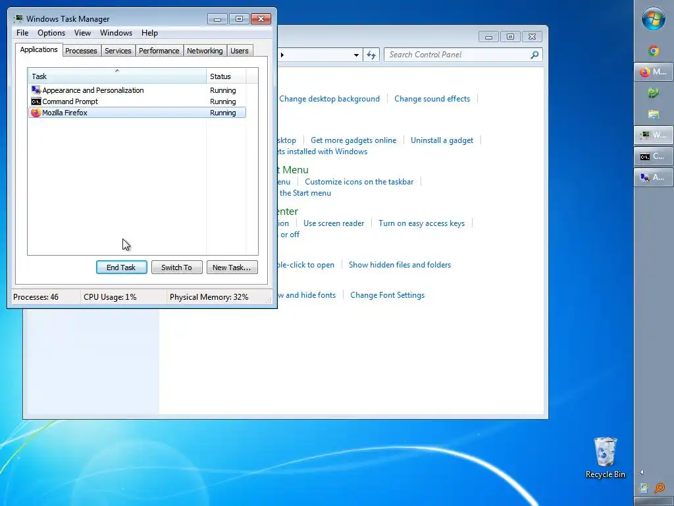Sort by the Task column header
674x506 pixels.
117,76
